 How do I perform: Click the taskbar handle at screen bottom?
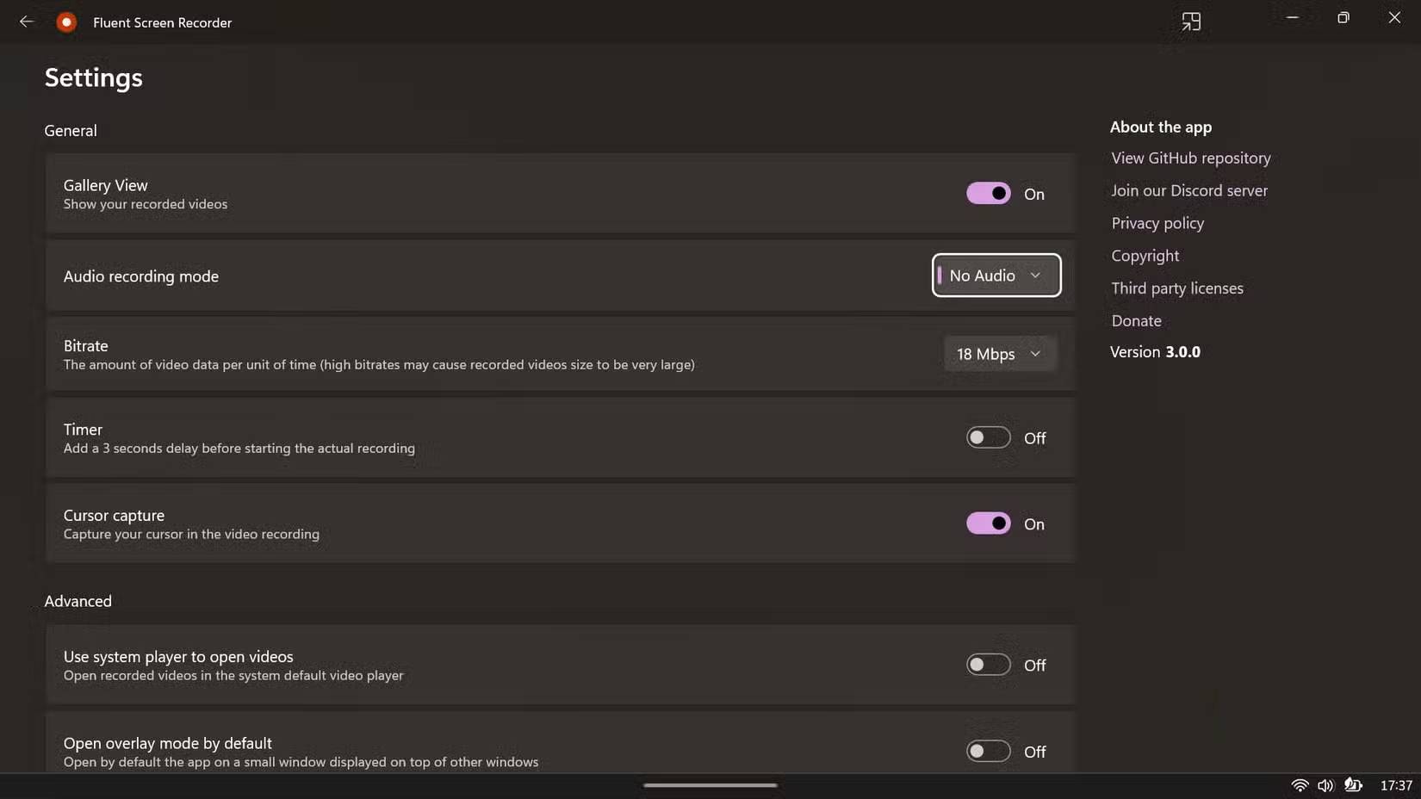tap(710, 784)
